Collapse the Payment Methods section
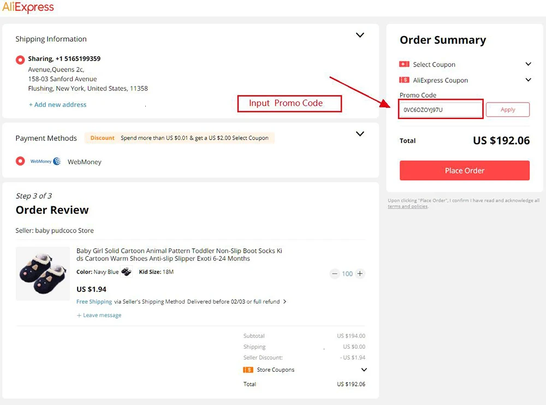Viewport: 546px width, 405px height. click(360, 134)
